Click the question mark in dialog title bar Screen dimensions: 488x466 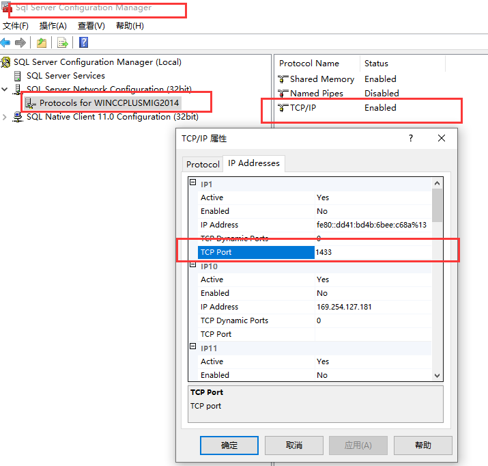click(x=411, y=138)
